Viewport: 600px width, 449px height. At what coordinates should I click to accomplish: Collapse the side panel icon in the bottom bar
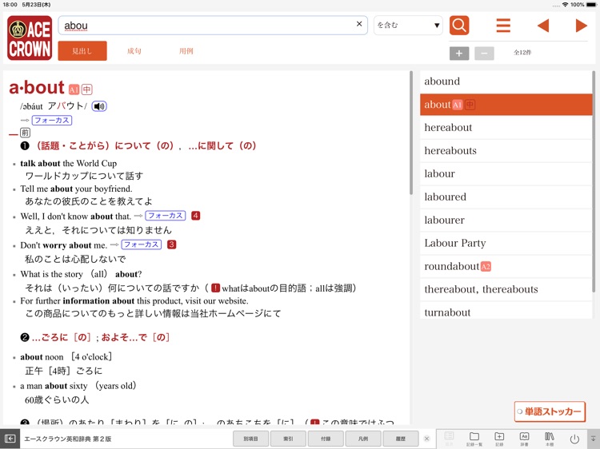10,439
